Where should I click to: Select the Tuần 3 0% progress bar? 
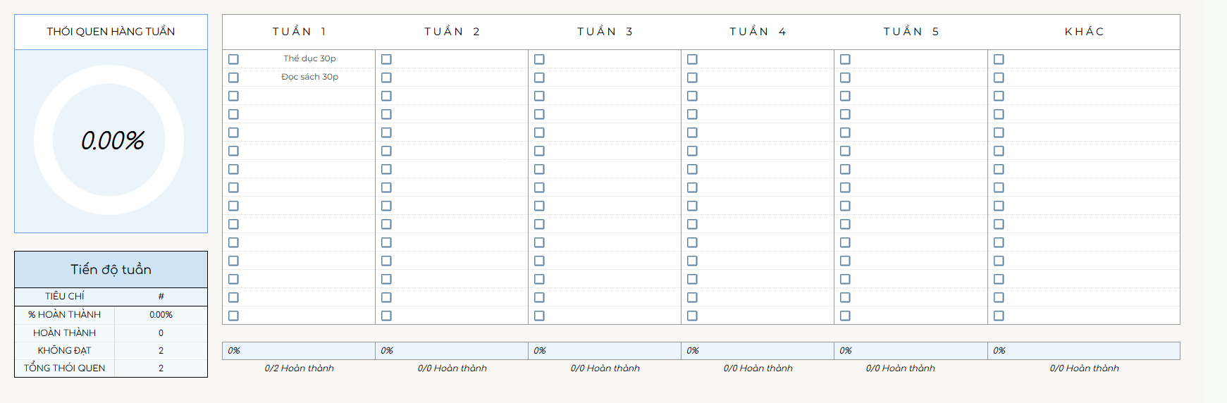click(x=605, y=351)
